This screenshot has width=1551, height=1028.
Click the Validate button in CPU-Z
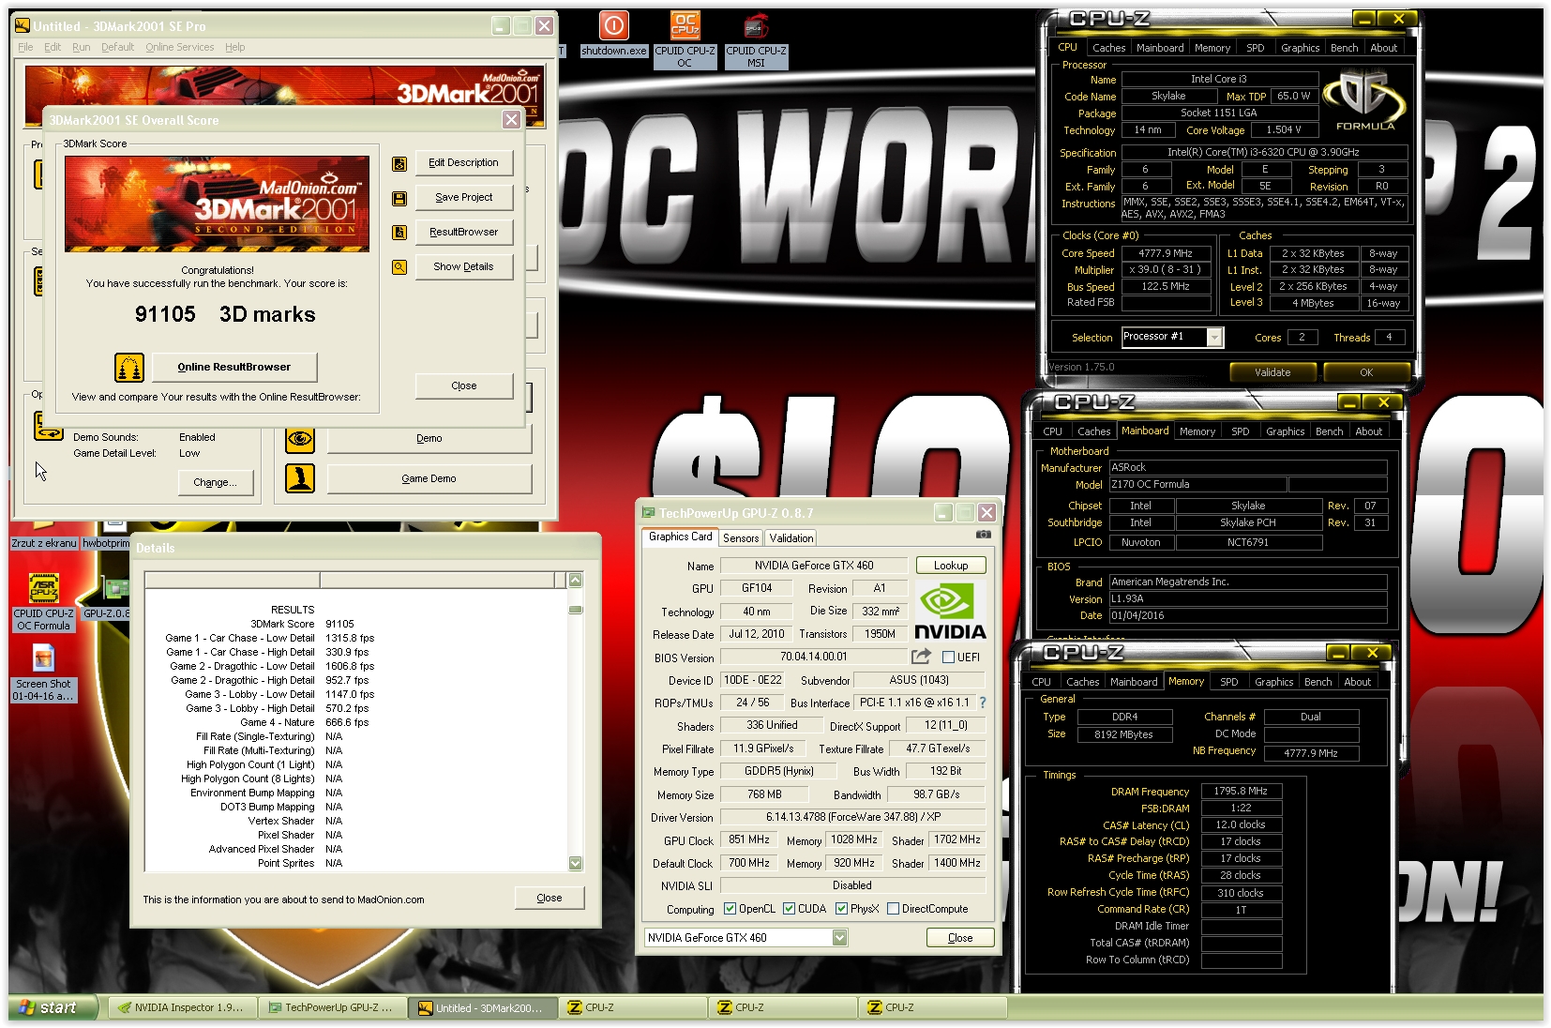(x=1272, y=372)
